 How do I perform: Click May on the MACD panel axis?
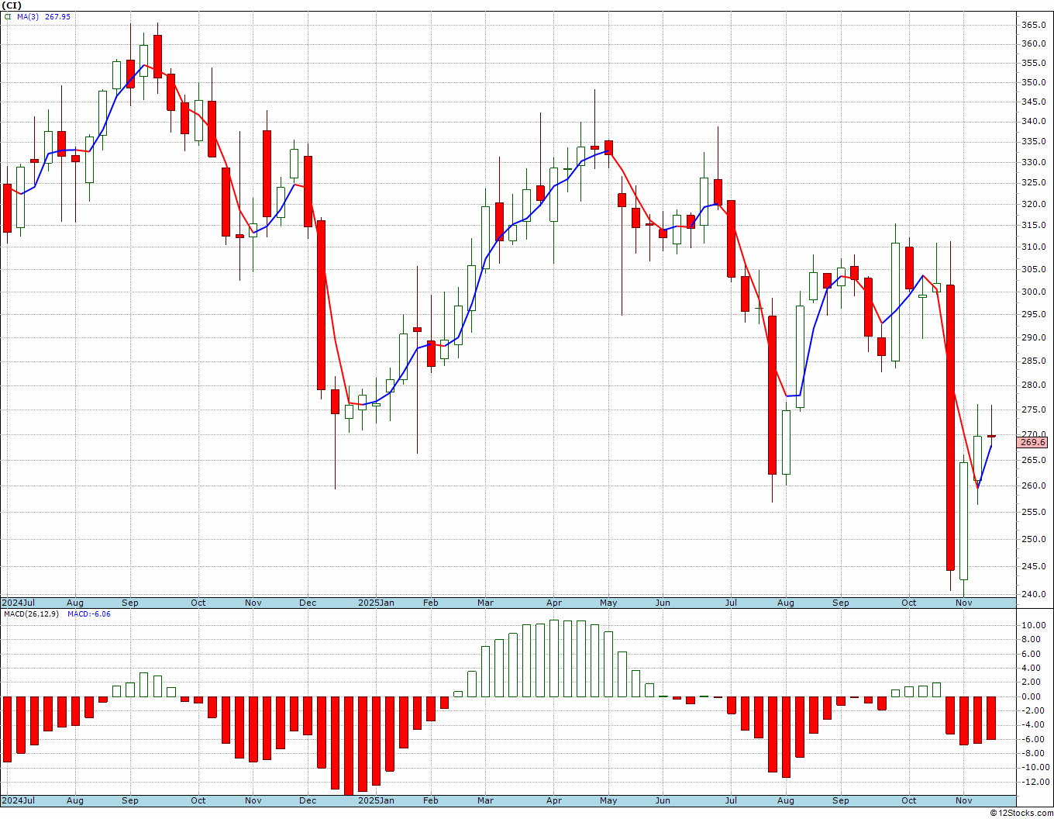click(608, 800)
